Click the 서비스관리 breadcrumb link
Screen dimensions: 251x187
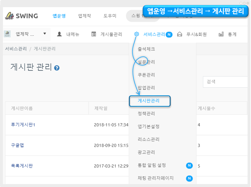(16, 49)
